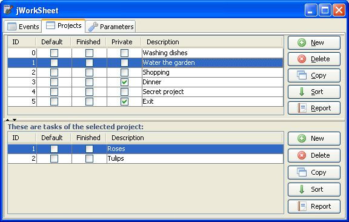The width and height of the screenshot is (349, 222).
Task: Check Finished for Water the garden
Action: [89, 62]
